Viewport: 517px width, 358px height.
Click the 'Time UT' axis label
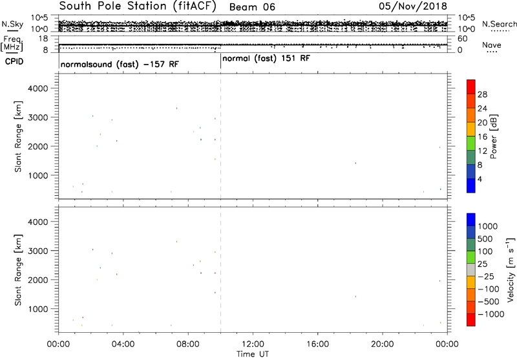pos(253,354)
